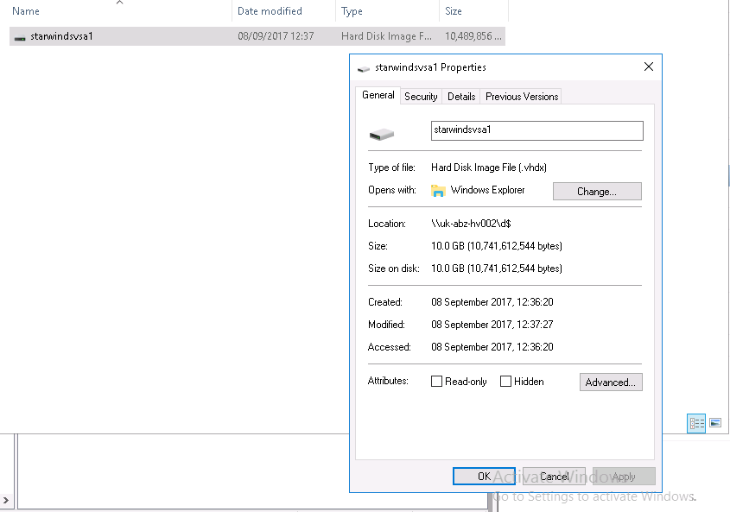Click the Size value 10.0 GB
Viewport: 730px width, 512px height.
pyautogui.click(x=497, y=246)
